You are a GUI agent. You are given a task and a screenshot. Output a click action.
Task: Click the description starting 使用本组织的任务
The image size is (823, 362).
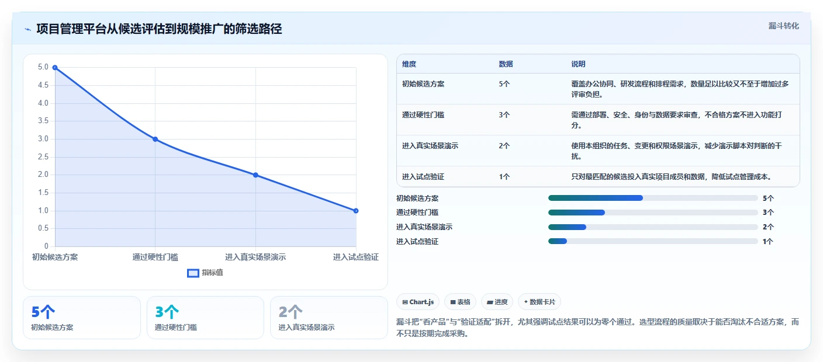[677, 151]
